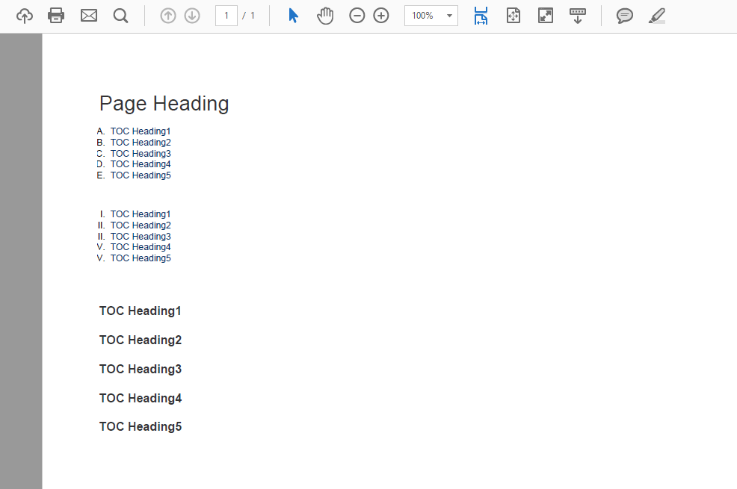This screenshot has width=737, height=489.
Task: Go to previous page arrow
Action: [168, 16]
